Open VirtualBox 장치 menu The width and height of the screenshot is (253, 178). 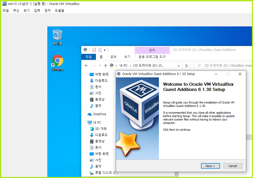[48, 10]
